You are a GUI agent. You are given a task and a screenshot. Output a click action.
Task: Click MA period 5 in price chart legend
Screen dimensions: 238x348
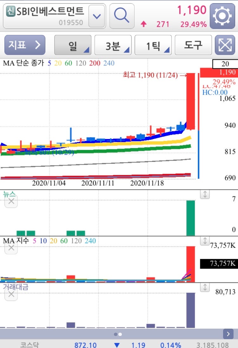pos(49,63)
